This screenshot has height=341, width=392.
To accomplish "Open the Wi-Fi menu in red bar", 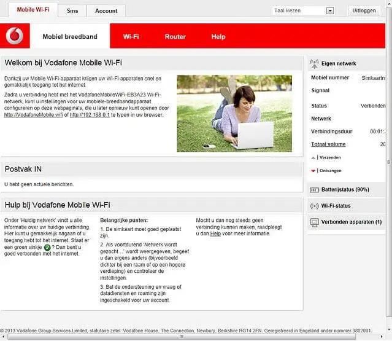I will tap(131, 36).
